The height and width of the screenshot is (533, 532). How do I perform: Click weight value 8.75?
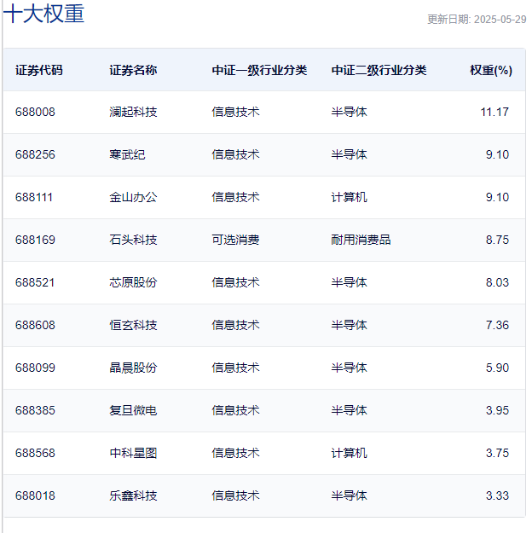497,240
